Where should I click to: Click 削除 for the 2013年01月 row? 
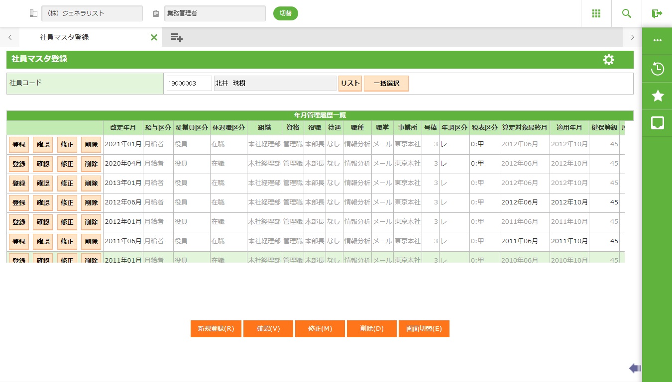tap(91, 183)
